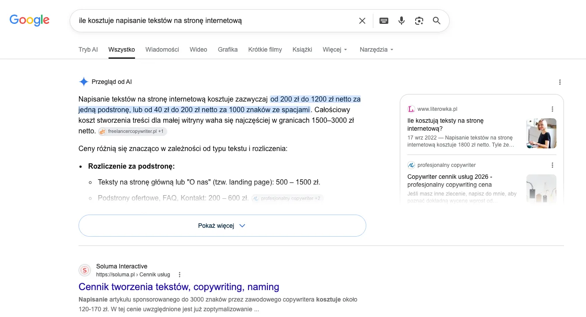Click the 'Rozliczenie za podstronę:' bullet heading
Screen dimensions: 586x317
point(131,166)
